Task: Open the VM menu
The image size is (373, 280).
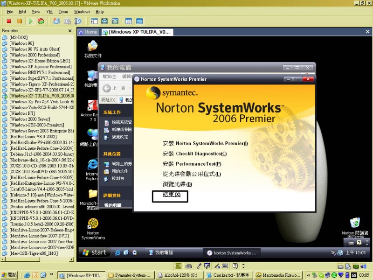Action: 49,11
